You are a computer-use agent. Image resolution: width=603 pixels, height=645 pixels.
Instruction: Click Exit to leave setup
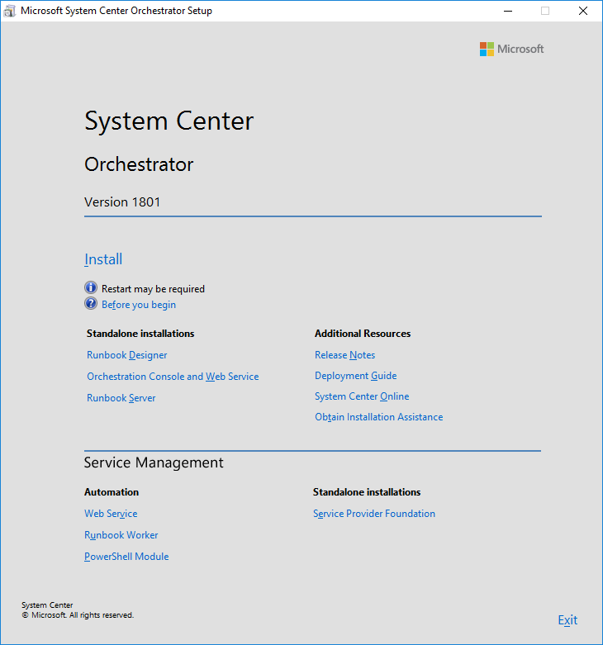pos(567,619)
